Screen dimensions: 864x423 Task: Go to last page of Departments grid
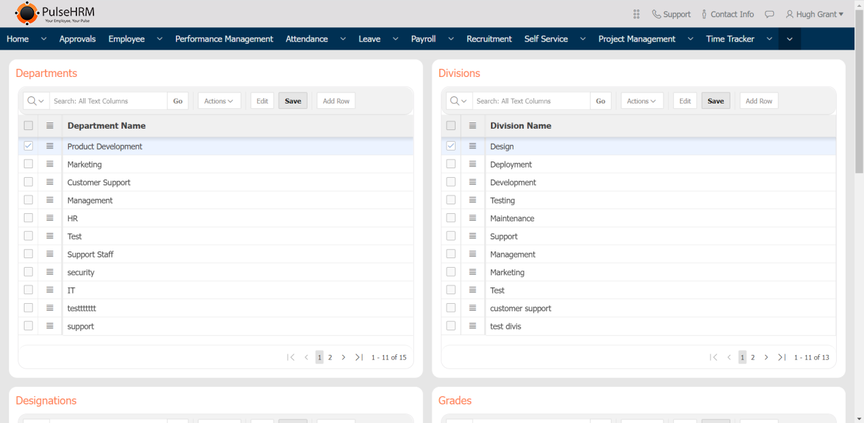click(x=359, y=357)
